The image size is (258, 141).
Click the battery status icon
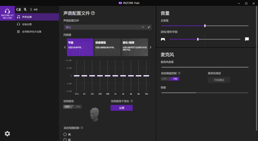point(19,10)
